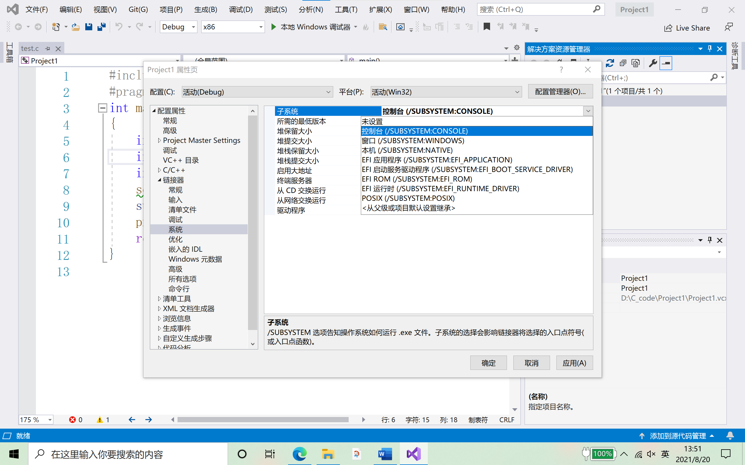Click the Save All icon

point(101,27)
